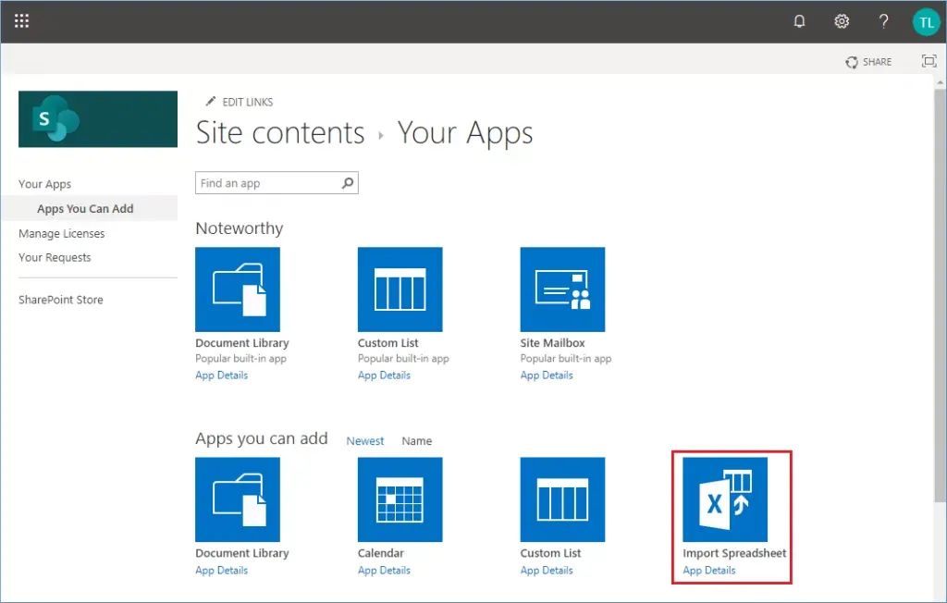Open App Details under Calendar

384,571
